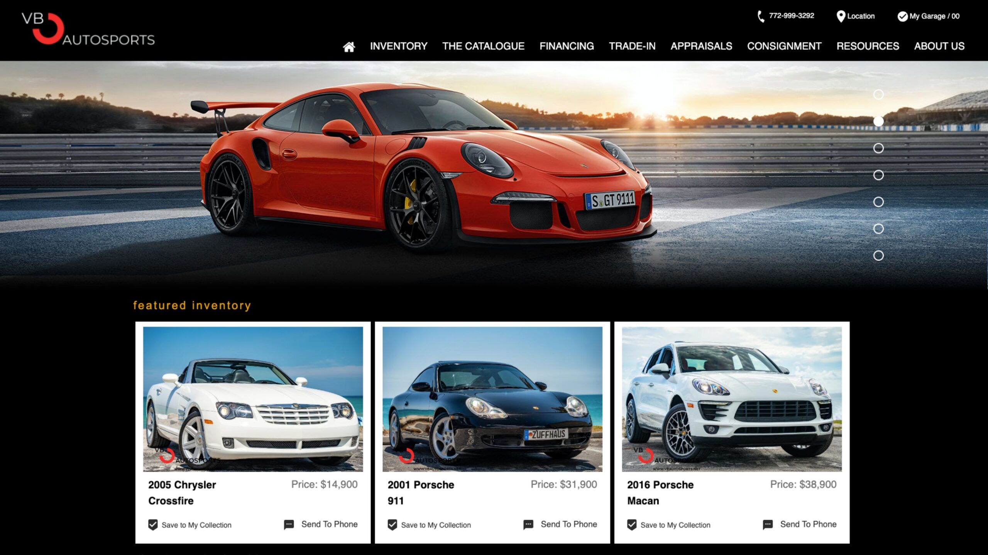Open the Resources menu
Image resolution: width=988 pixels, height=555 pixels.
(868, 46)
